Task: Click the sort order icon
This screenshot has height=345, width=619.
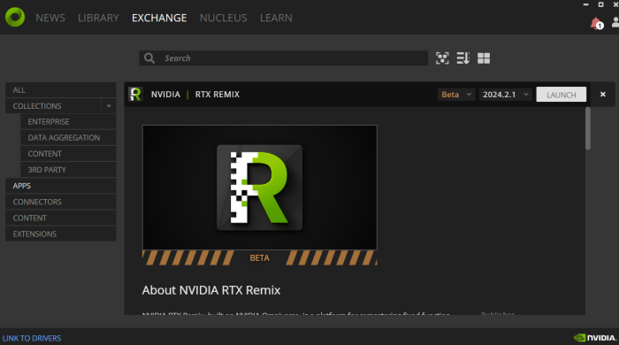Action: tap(462, 58)
